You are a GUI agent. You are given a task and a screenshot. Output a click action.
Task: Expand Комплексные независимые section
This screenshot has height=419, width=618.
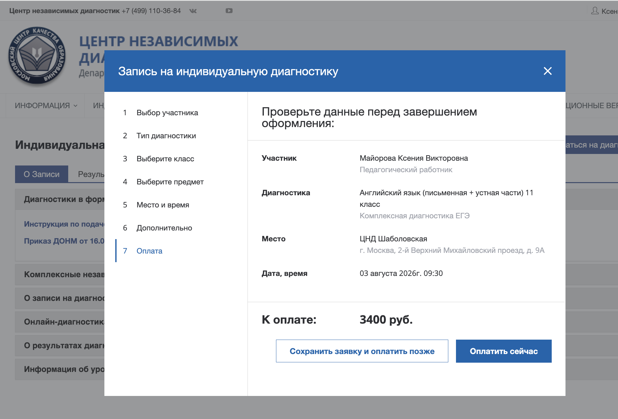[60, 274]
